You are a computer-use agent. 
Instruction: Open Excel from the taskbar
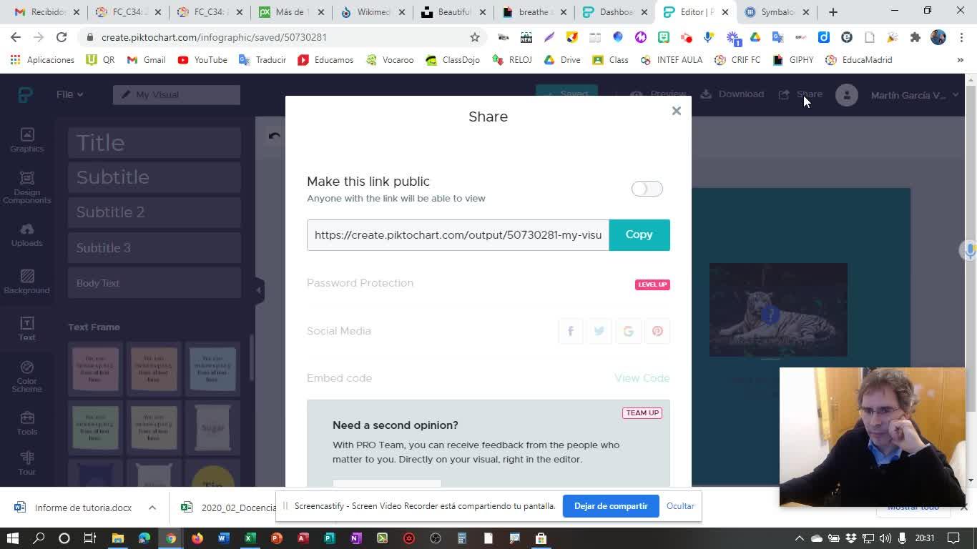point(250,538)
